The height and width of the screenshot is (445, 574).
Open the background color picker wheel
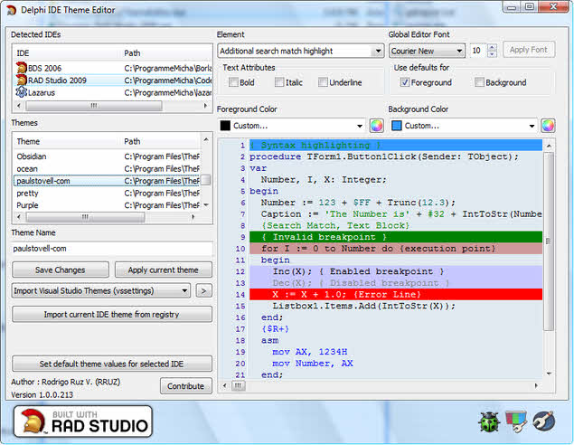(x=548, y=126)
